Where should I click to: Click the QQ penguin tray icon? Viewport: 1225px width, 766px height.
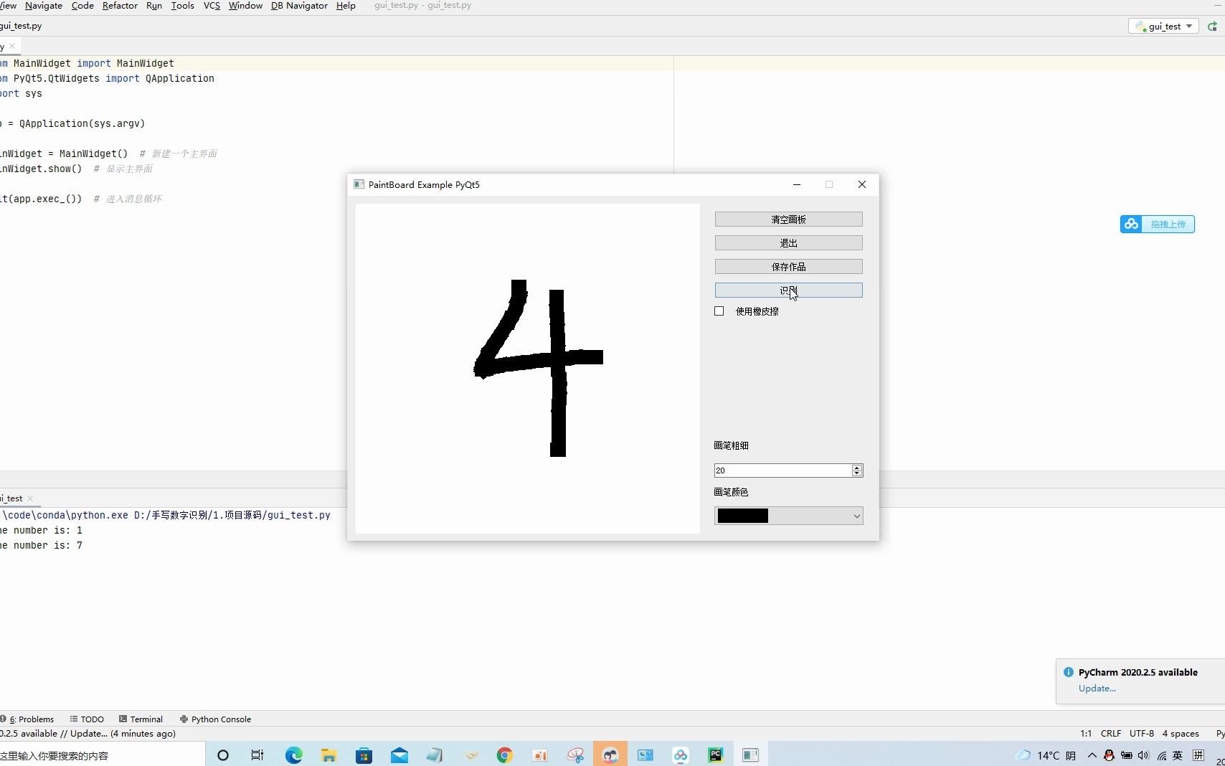pos(1110,755)
